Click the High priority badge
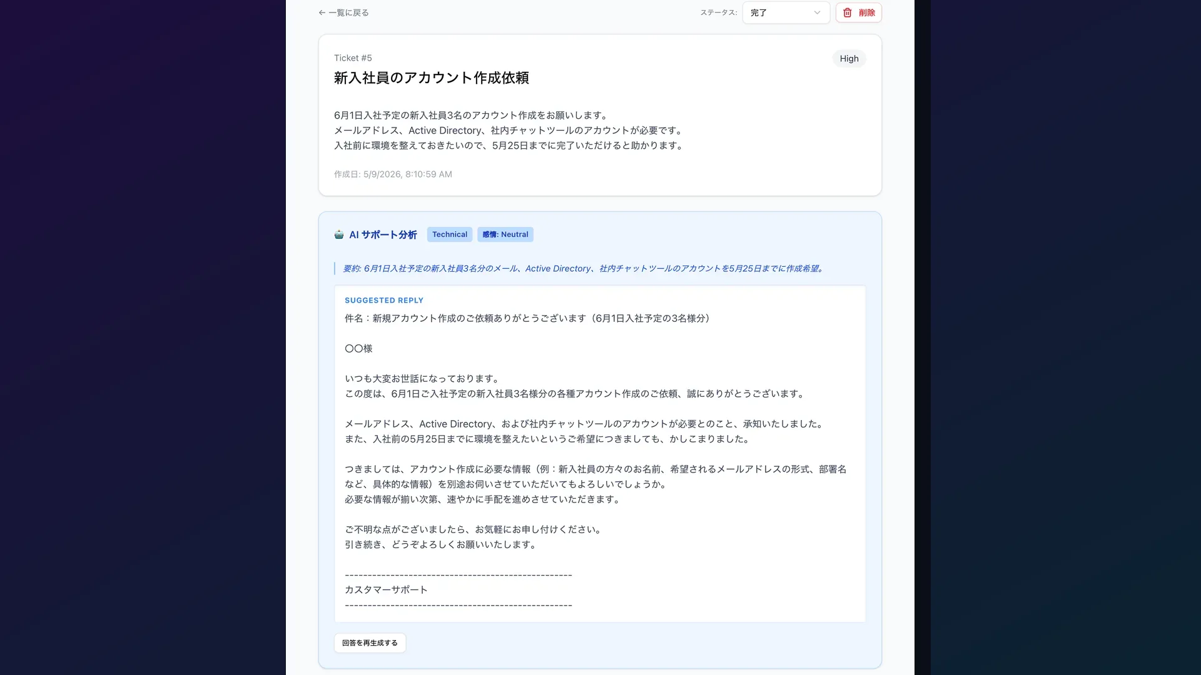The width and height of the screenshot is (1201, 675). (849, 59)
